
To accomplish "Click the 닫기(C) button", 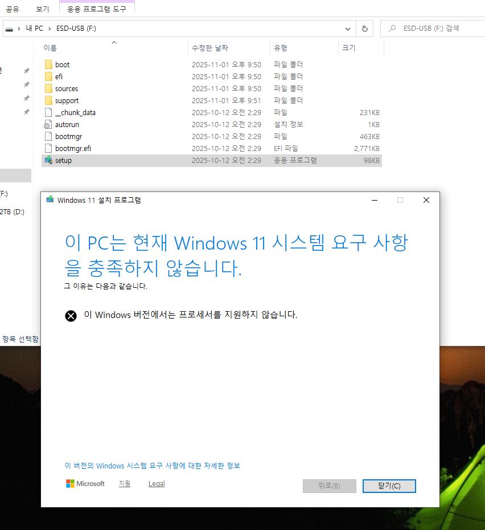I will pyautogui.click(x=389, y=486).
